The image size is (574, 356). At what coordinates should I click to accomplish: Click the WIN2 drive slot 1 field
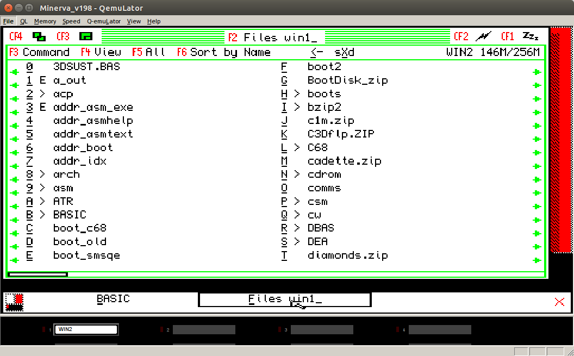click(x=86, y=329)
